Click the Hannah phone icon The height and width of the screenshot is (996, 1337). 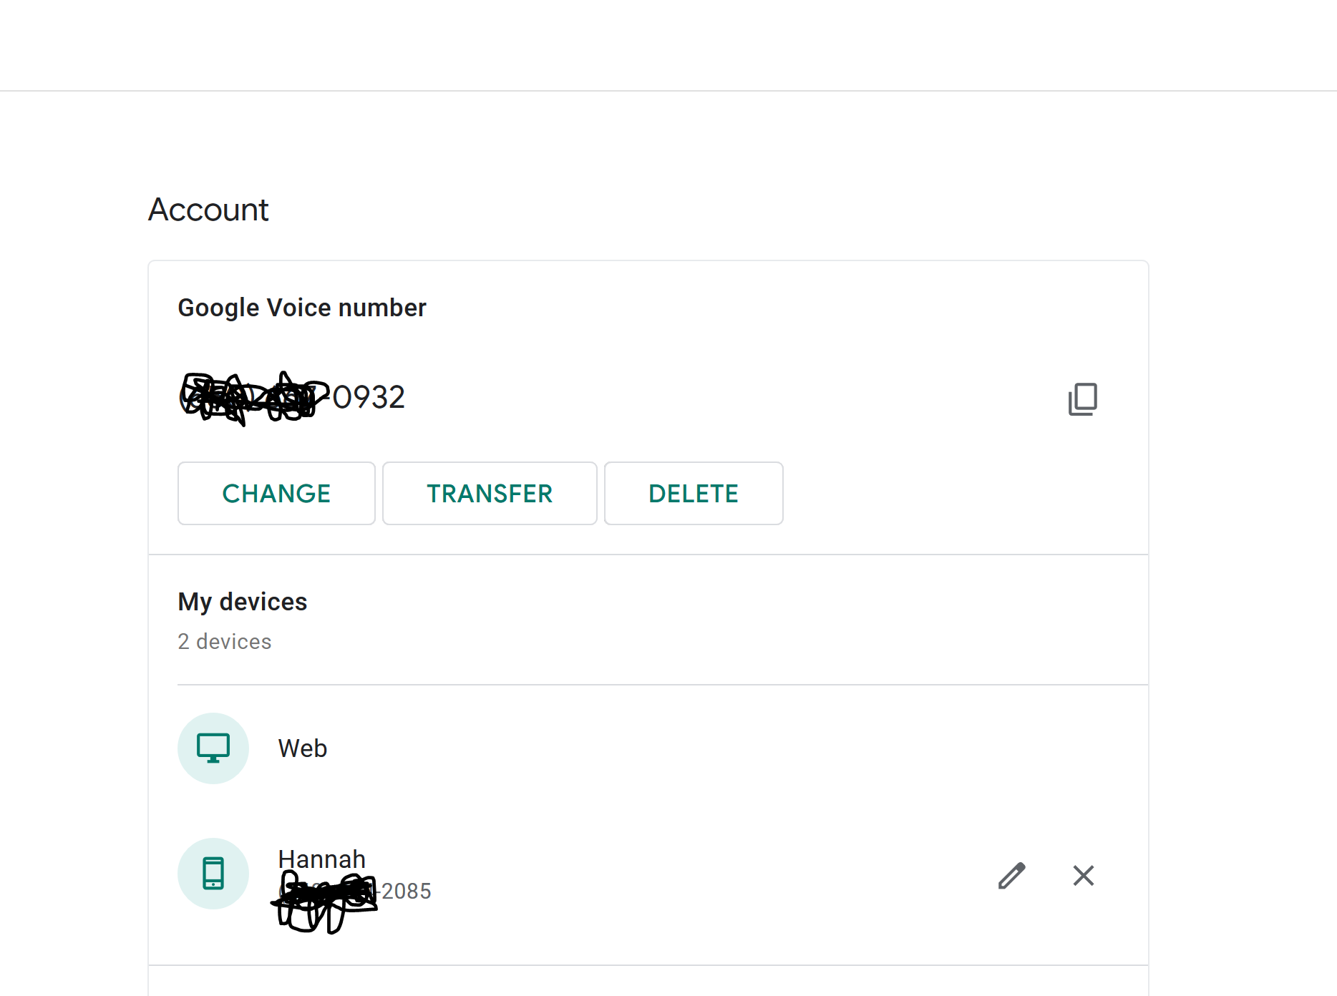(x=213, y=874)
